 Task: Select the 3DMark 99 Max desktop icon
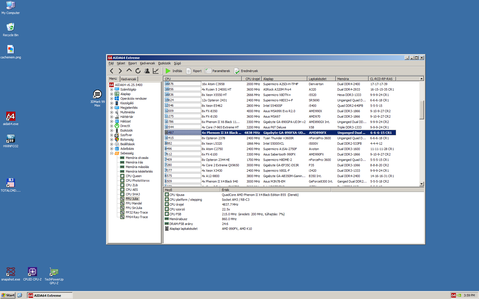(97, 98)
